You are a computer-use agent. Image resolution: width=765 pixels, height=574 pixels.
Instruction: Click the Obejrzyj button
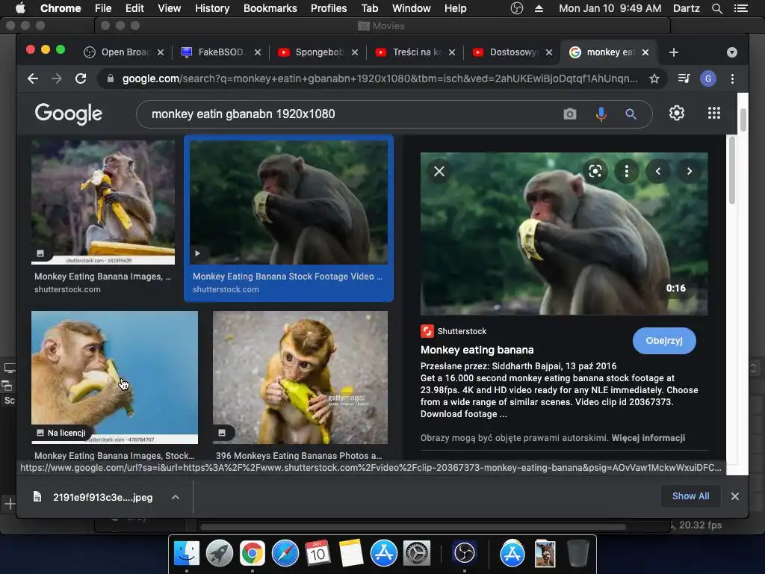tap(664, 341)
